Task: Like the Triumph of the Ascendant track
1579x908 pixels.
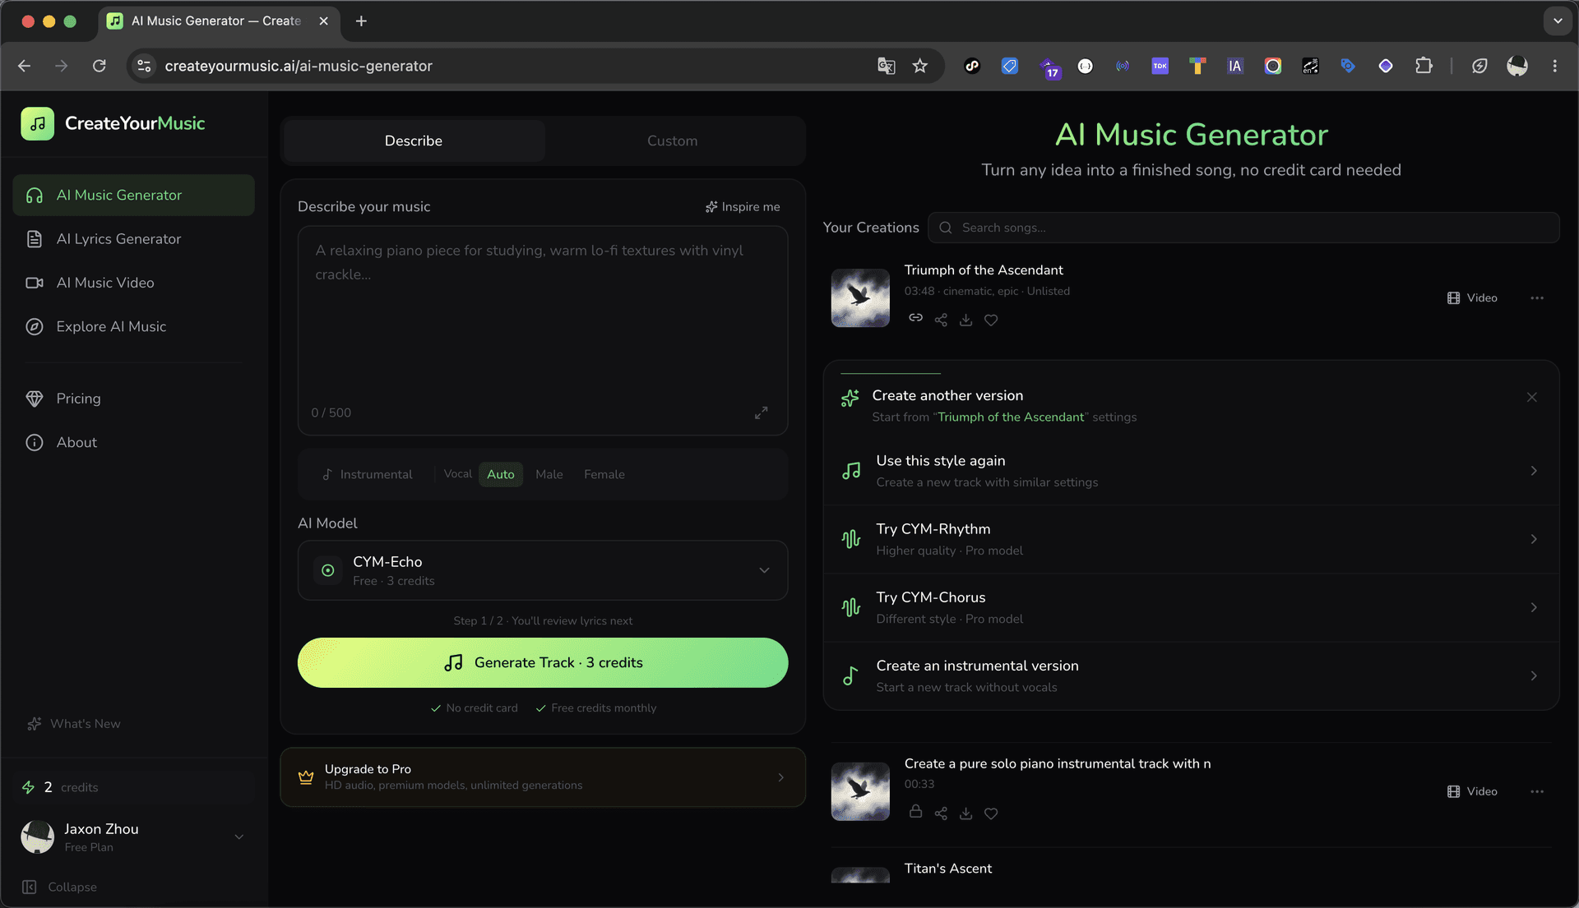Action: [x=991, y=320]
